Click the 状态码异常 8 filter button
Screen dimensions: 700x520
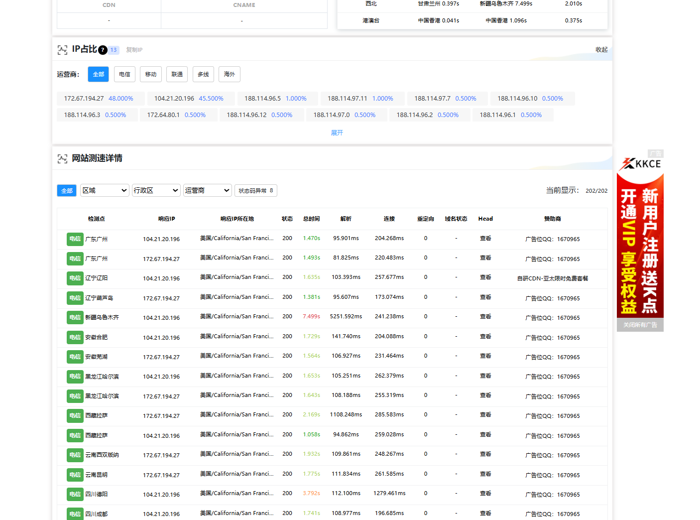(256, 190)
